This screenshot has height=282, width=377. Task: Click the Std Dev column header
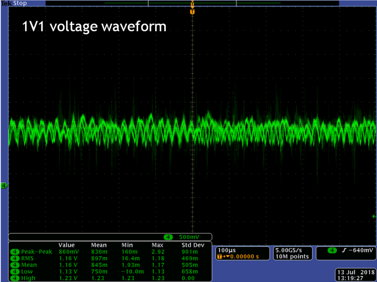pos(193,245)
